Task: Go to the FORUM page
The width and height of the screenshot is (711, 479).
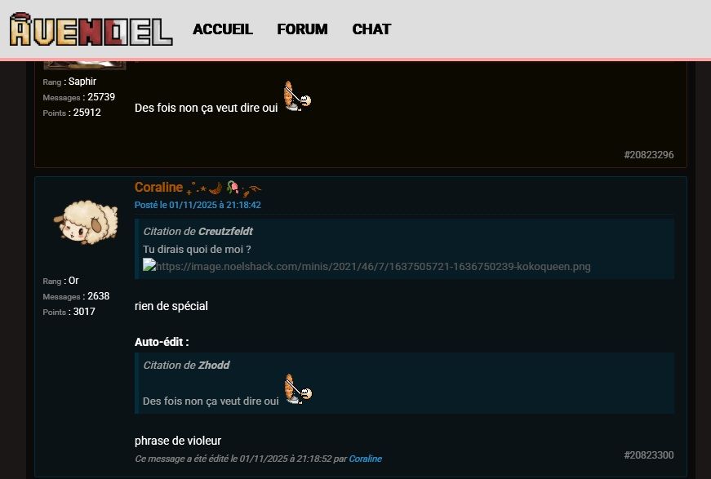Action: point(303,29)
